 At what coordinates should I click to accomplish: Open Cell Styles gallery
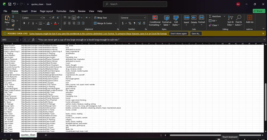[176, 21]
